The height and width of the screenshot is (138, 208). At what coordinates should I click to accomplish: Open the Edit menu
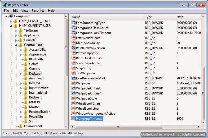tap(15, 11)
